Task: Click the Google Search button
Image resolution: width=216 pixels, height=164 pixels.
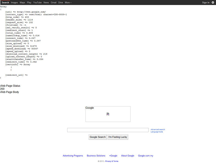Action: point(97,137)
